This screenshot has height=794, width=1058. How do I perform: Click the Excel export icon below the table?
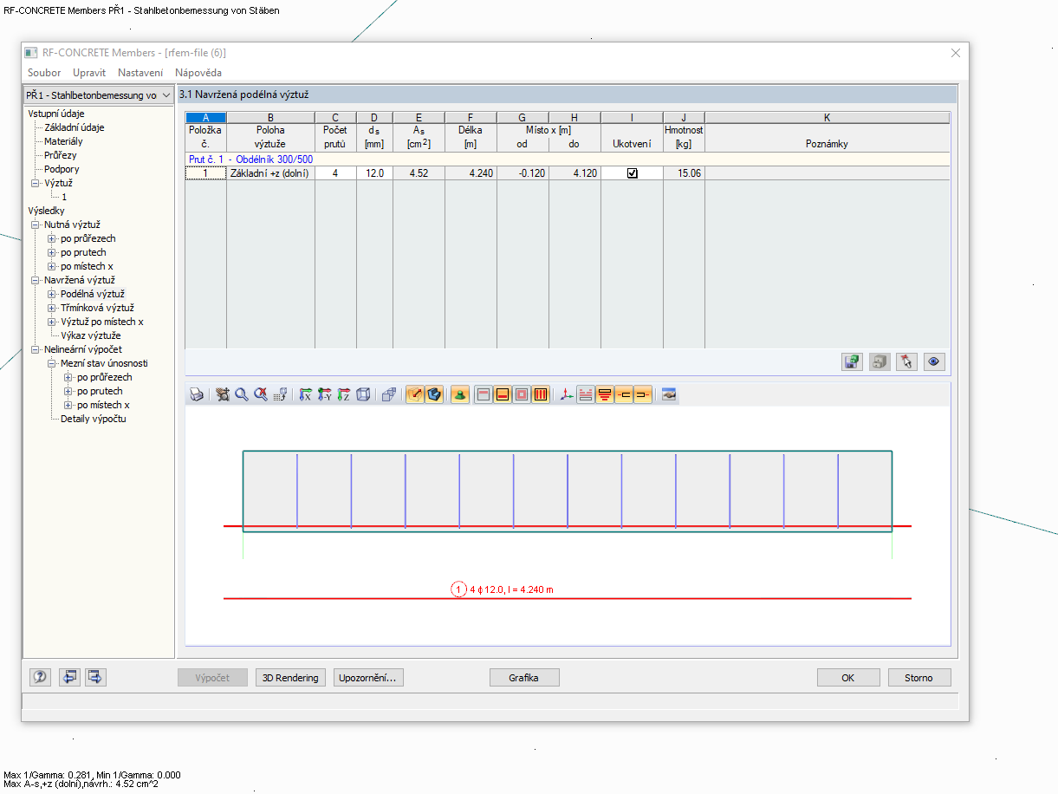853,361
